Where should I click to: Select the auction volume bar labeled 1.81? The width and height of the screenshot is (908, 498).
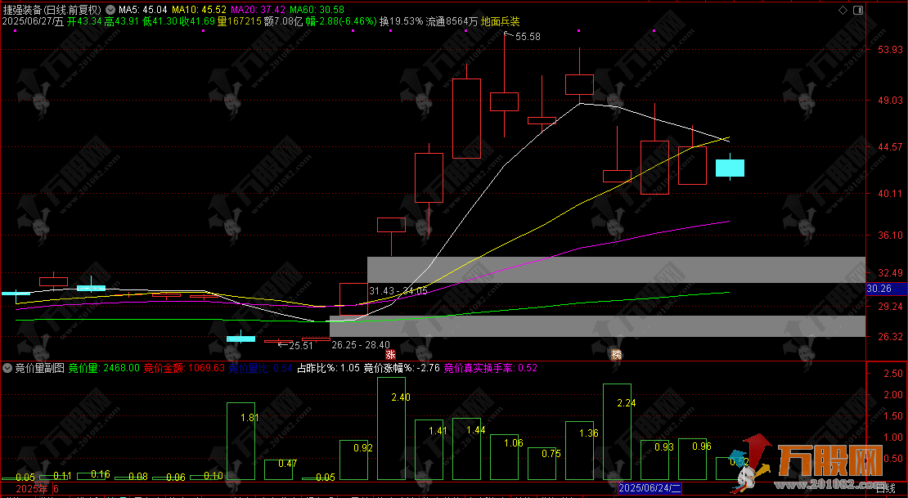click(x=240, y=442)
